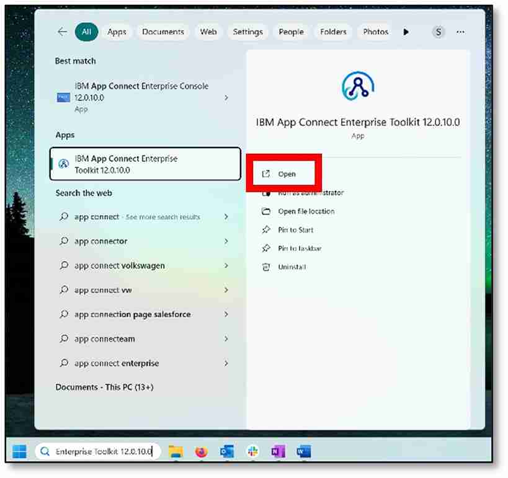Switch to the Apps filter tab
This screenshot has width=508, height=478.
point(117,32)
